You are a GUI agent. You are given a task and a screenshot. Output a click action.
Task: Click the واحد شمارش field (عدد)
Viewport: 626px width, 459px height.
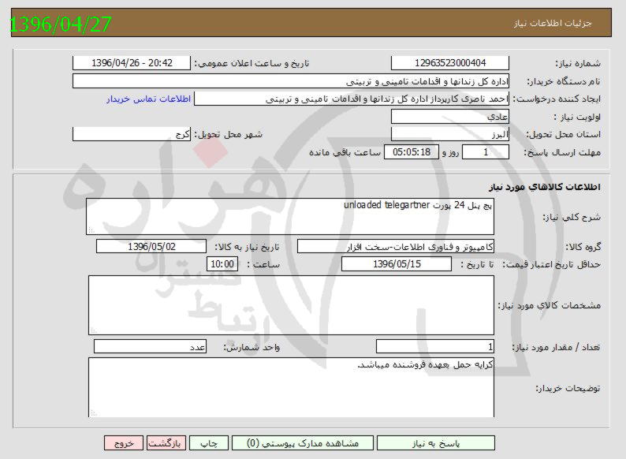click(x=150, y=347)
